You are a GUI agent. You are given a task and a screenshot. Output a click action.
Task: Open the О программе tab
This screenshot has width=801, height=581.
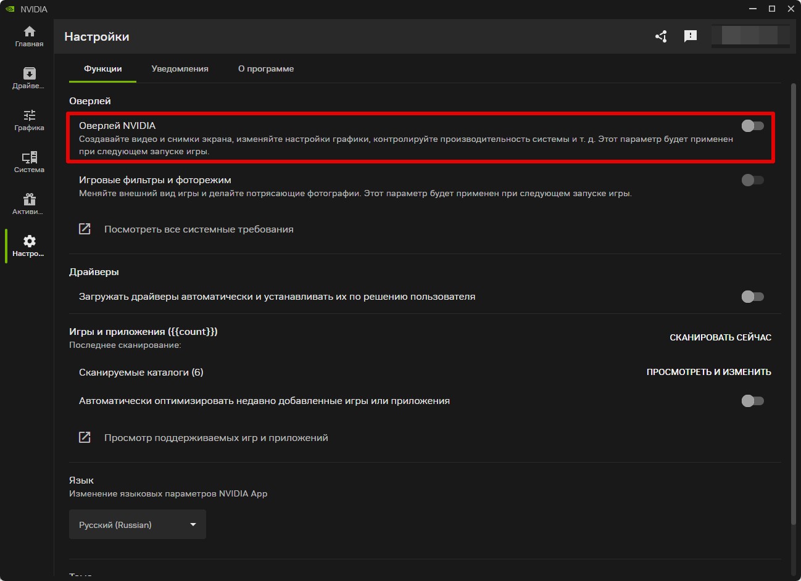pyautogui.click(x=266, y=68)
